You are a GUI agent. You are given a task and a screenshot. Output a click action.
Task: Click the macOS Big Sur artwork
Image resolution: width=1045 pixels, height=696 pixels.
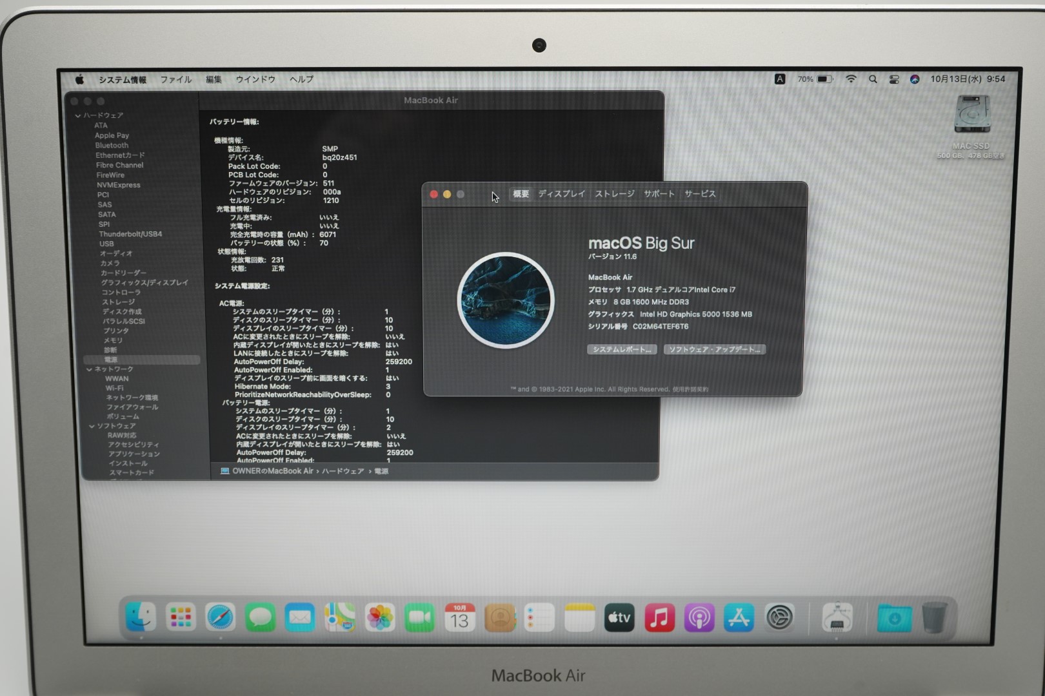click(506, 300)
